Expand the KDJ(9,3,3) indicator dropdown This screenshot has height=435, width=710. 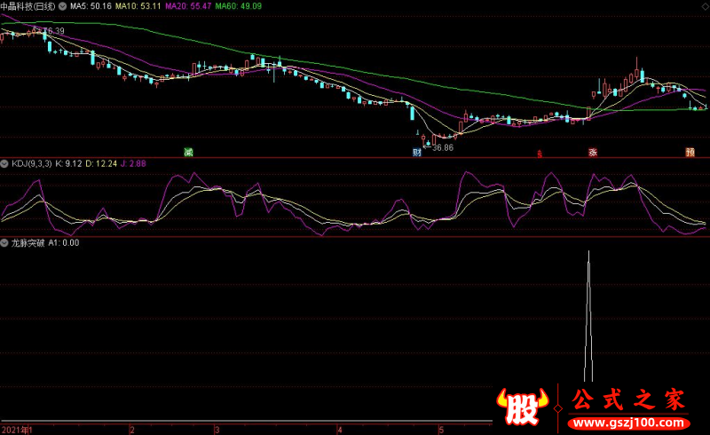(4, 163)
